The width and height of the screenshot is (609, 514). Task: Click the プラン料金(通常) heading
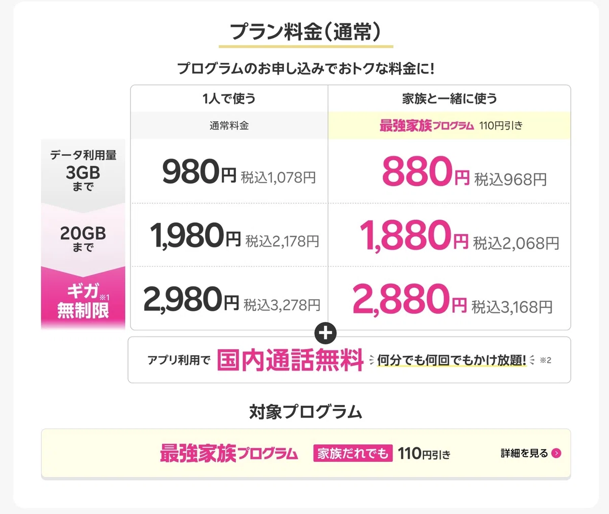pos(306,32)
